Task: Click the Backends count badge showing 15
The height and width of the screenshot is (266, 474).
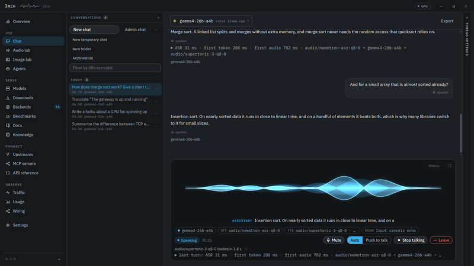Action: coord(57,107)
